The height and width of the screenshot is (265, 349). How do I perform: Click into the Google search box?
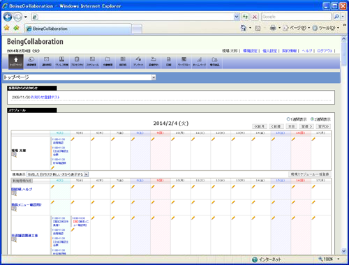pyautogui.click(x=296, y=17)
